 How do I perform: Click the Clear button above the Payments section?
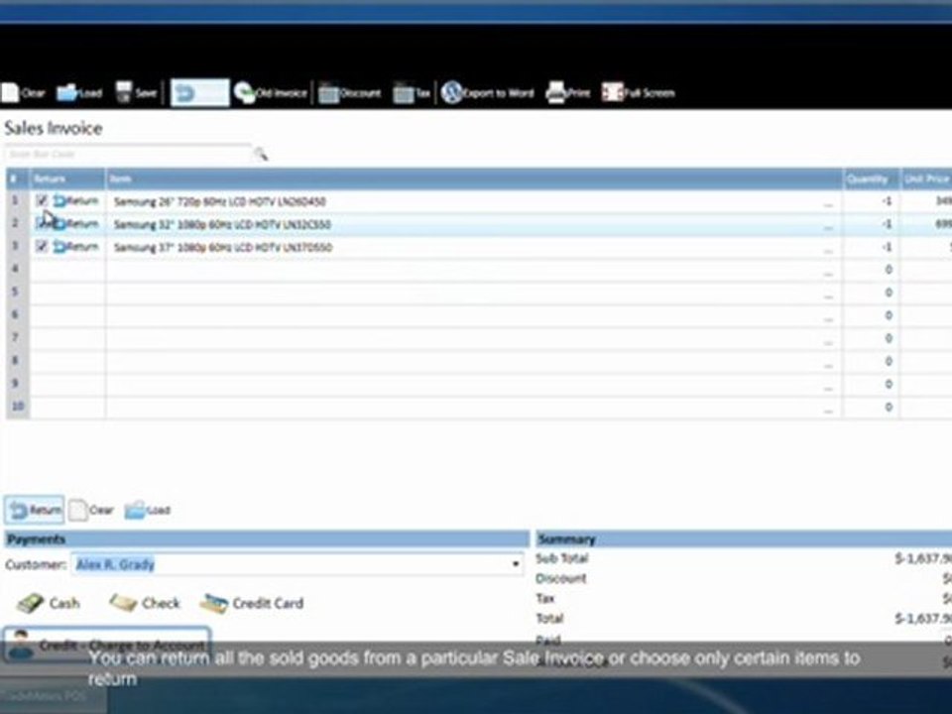click(91, 510)
